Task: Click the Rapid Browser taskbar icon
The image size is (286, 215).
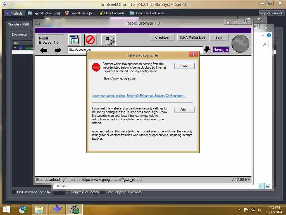Action: (74, 209)
